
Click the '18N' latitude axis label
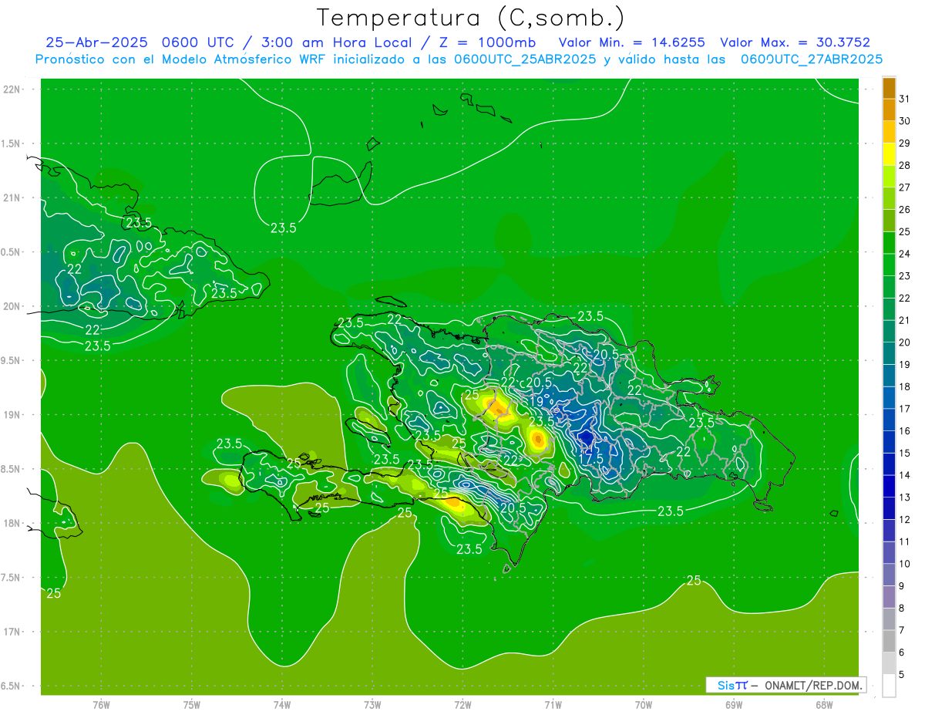(12, 523)
